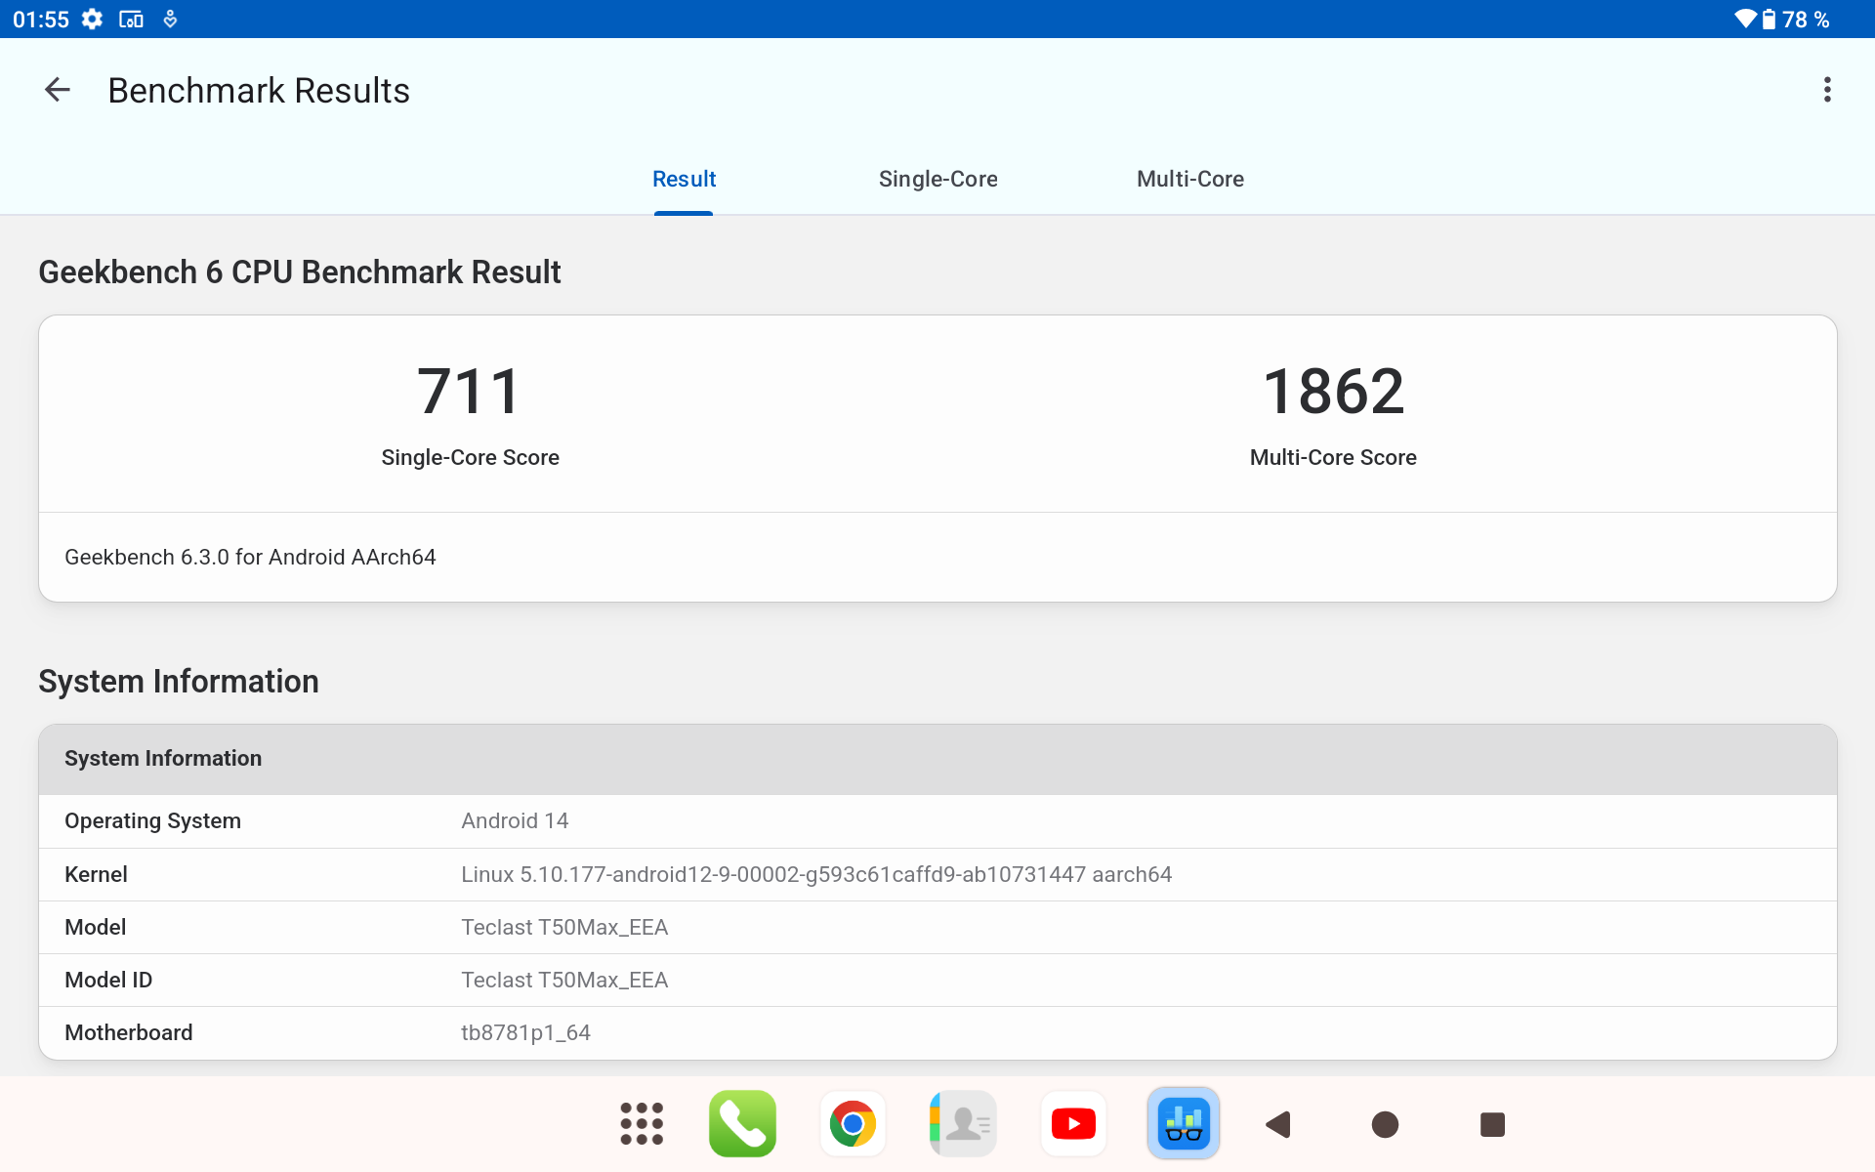
Task: Tap the back arrow in header
Action: coord(58,90)
